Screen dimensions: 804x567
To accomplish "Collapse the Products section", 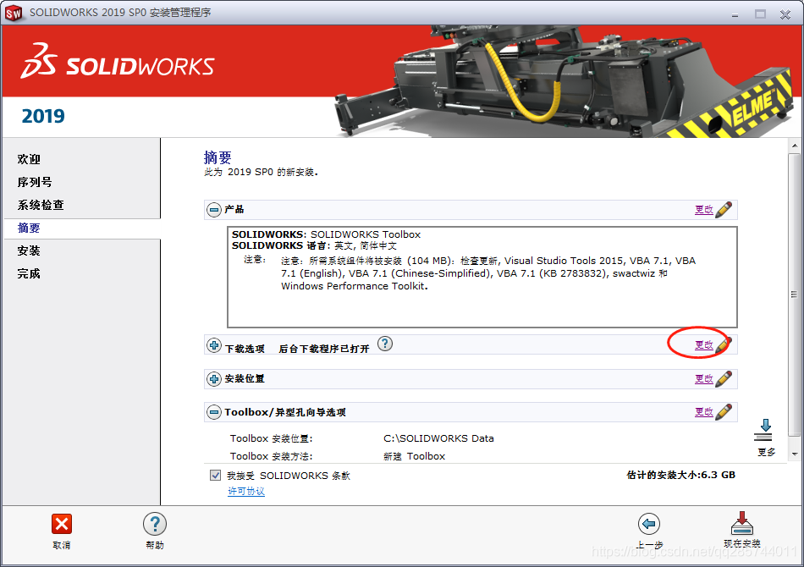I will coord(214,209).
